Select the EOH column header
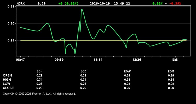The width and height of the screenshot is (196, 104). tap(39, 71)
